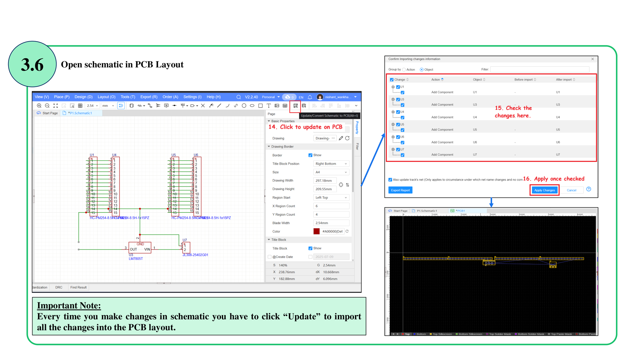Select the net label tool icon
Viewport: 625px width, 351px height.
[166, 106]
